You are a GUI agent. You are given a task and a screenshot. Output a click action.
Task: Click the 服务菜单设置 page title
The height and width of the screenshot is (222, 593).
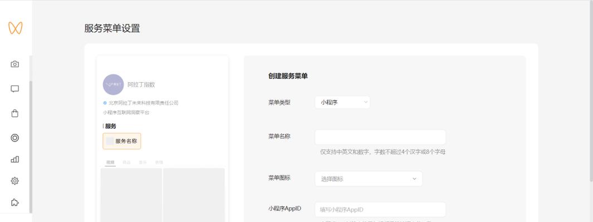112,28
